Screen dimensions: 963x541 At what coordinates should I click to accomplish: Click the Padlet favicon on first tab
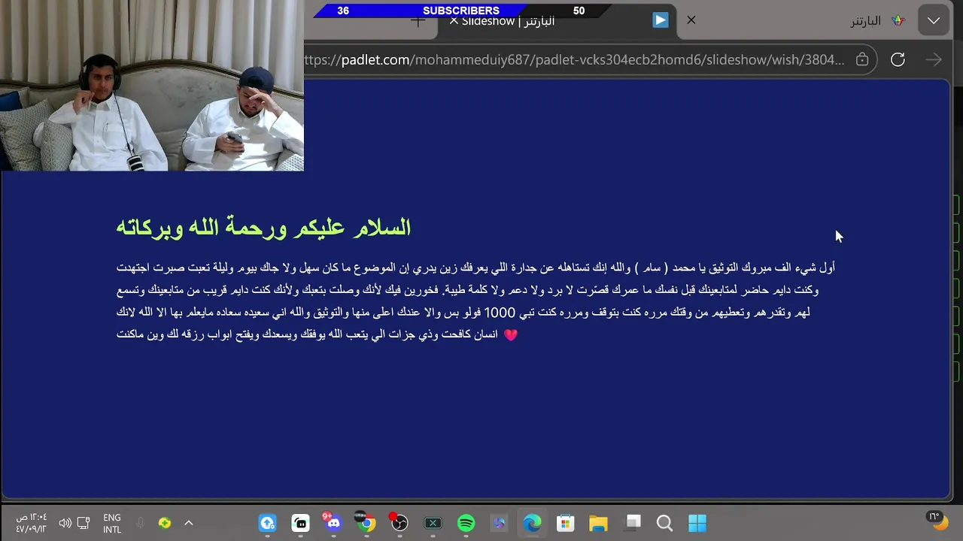[x=898, y=21]
